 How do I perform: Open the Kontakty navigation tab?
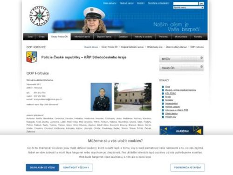point(198,37)
